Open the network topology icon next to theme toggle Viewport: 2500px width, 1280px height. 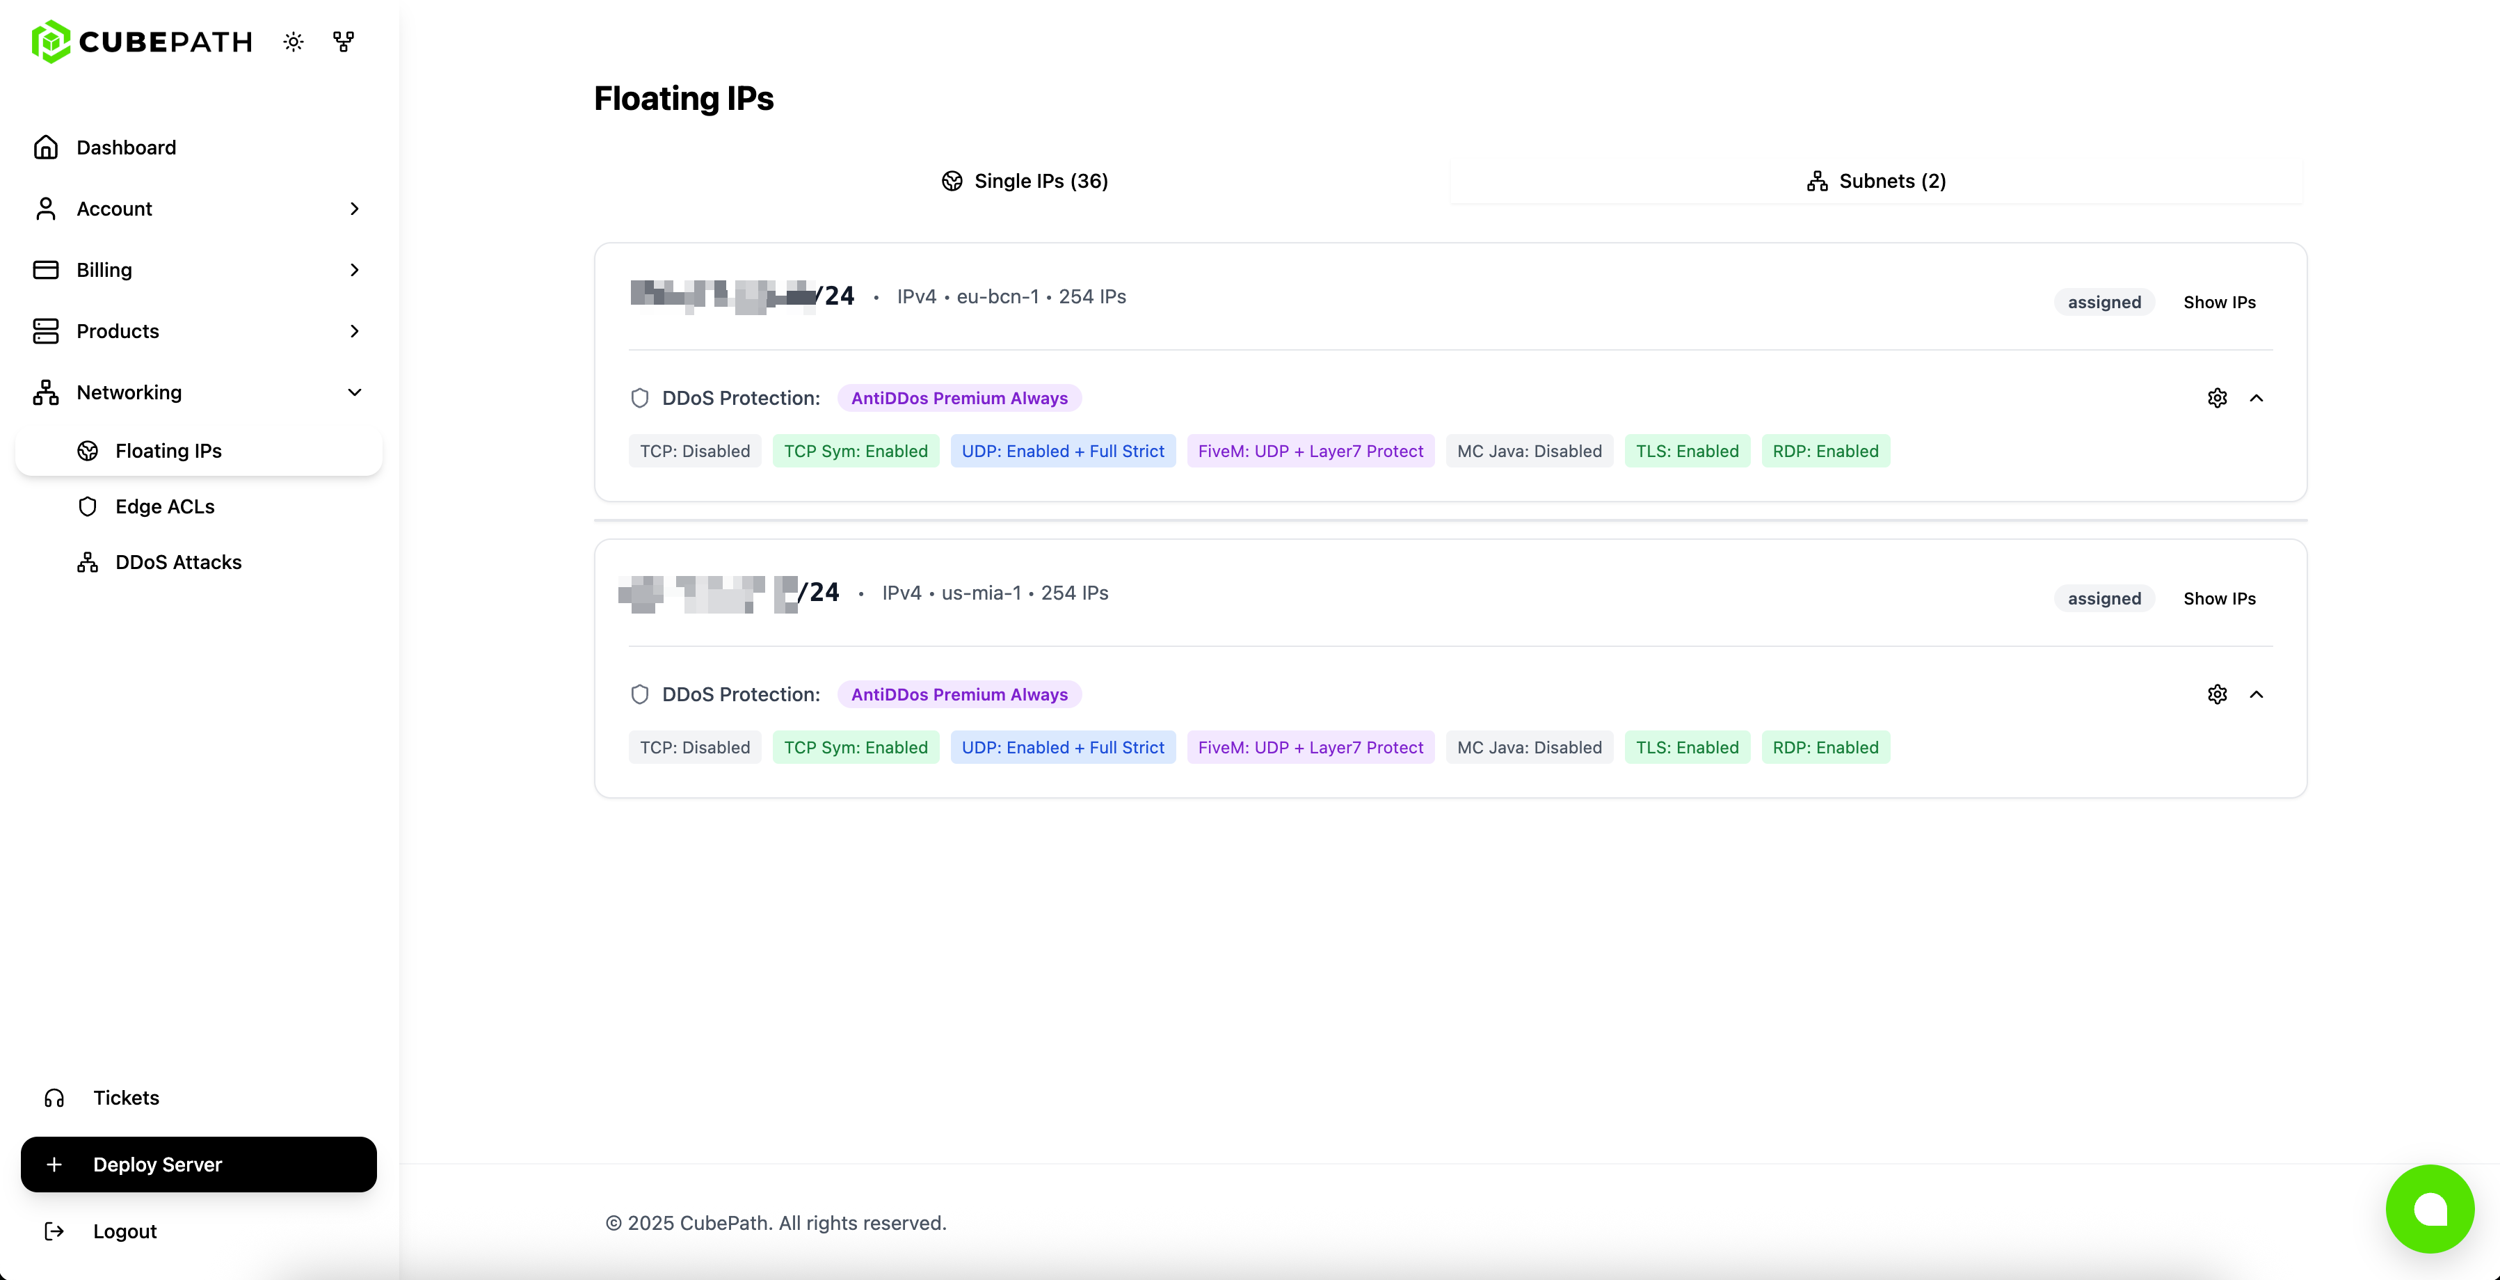[x=344, y=42]
